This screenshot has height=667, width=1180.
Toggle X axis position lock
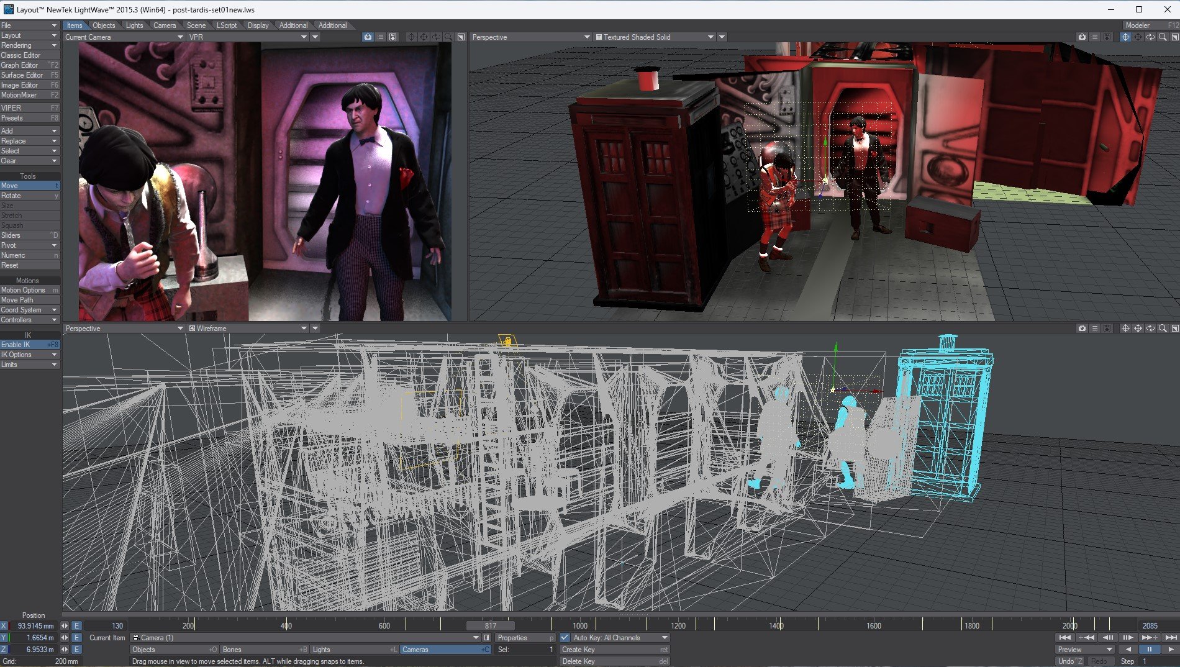4,626
